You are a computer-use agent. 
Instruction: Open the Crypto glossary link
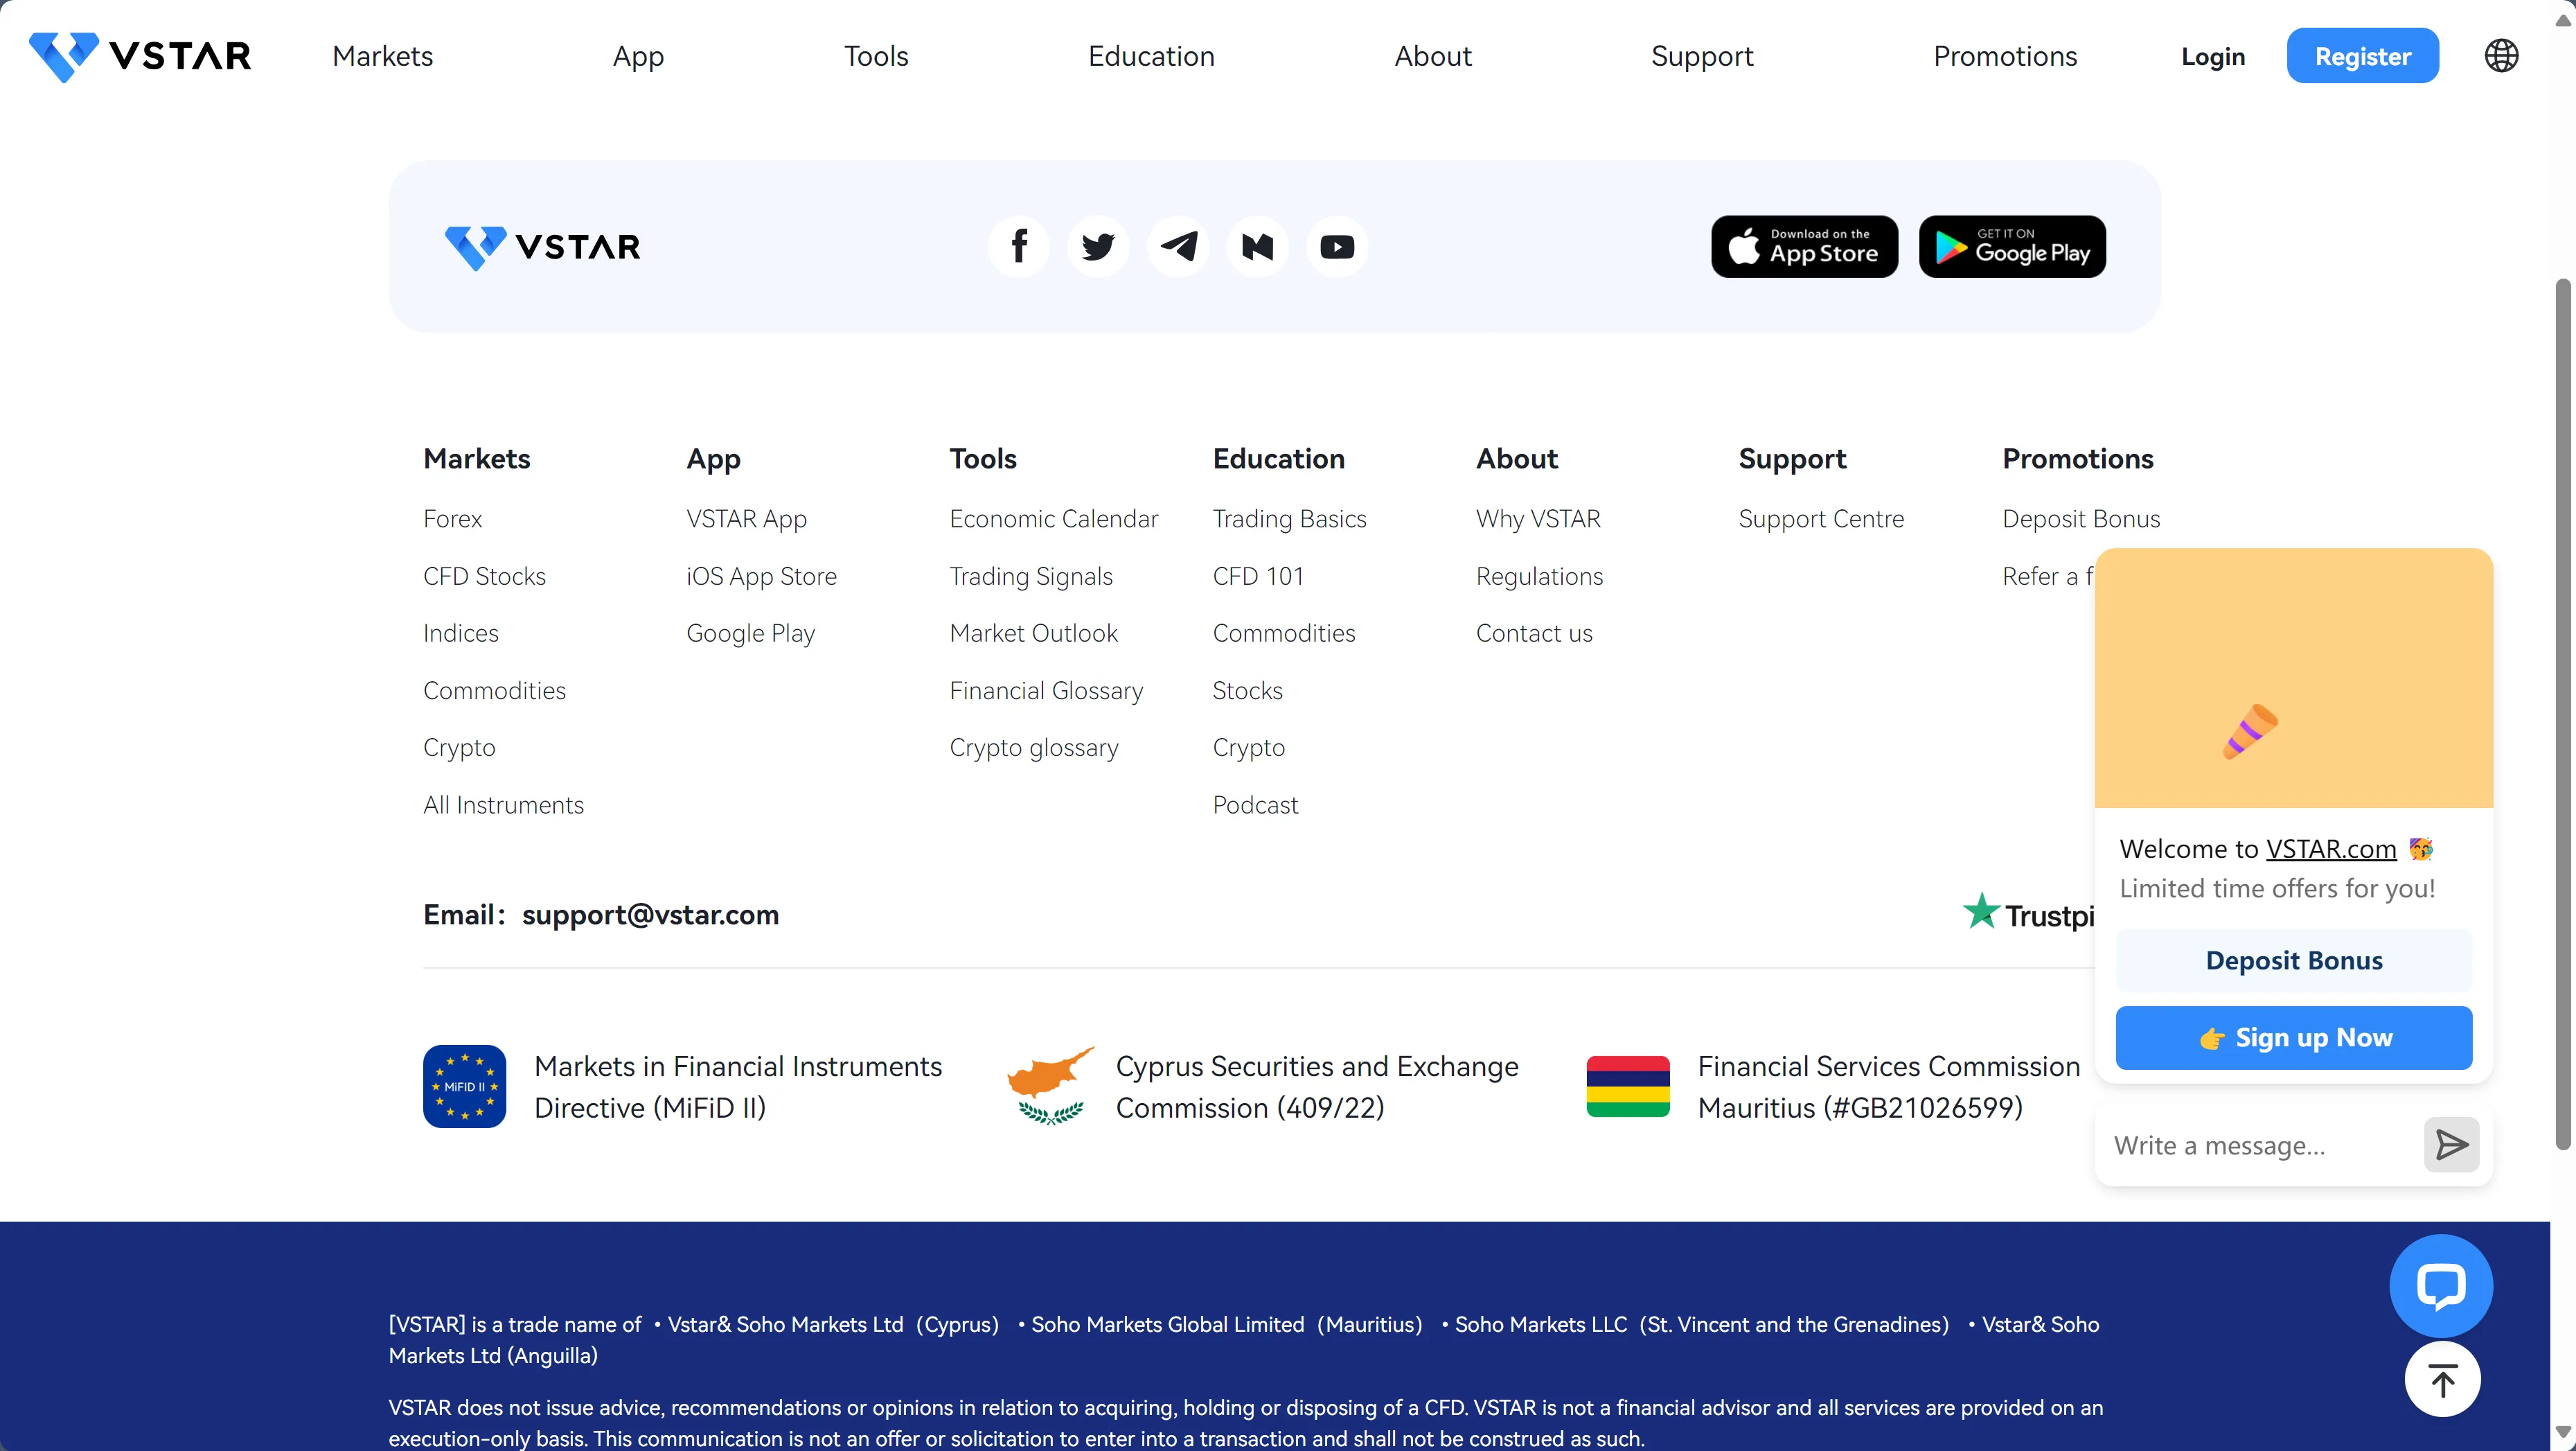pos(1034,748)
